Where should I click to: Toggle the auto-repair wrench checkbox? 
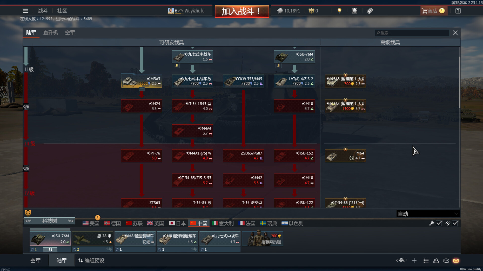coord(439,223)
